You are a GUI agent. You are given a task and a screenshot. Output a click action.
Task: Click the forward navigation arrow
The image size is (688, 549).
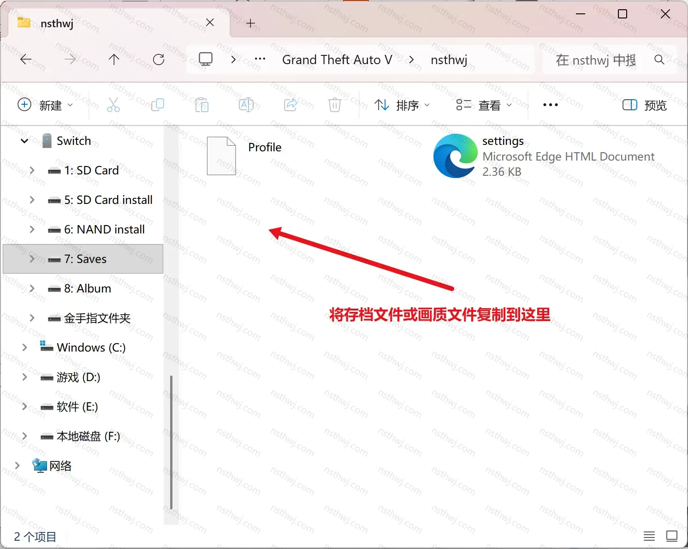(70, 60)
